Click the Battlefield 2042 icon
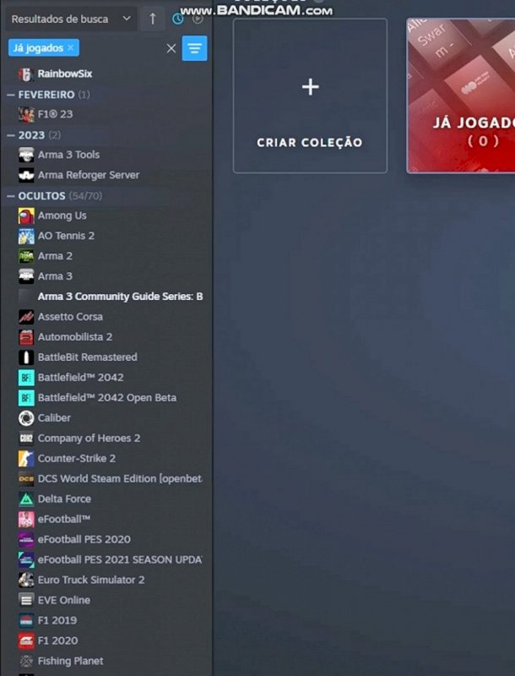Image resolution: width=515 pixels, height=676 pixels. (x=26, y=377)
